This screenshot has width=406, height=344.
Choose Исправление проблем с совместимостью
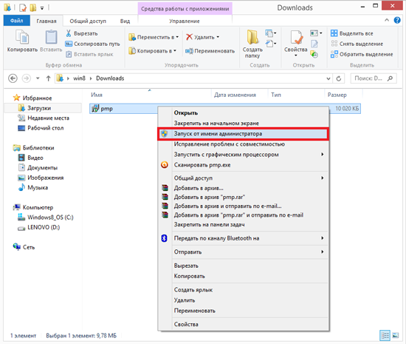click(244, 144)
